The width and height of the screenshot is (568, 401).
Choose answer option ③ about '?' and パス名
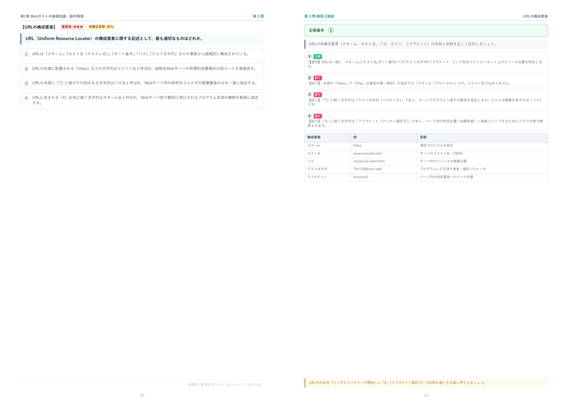point(142,83)
